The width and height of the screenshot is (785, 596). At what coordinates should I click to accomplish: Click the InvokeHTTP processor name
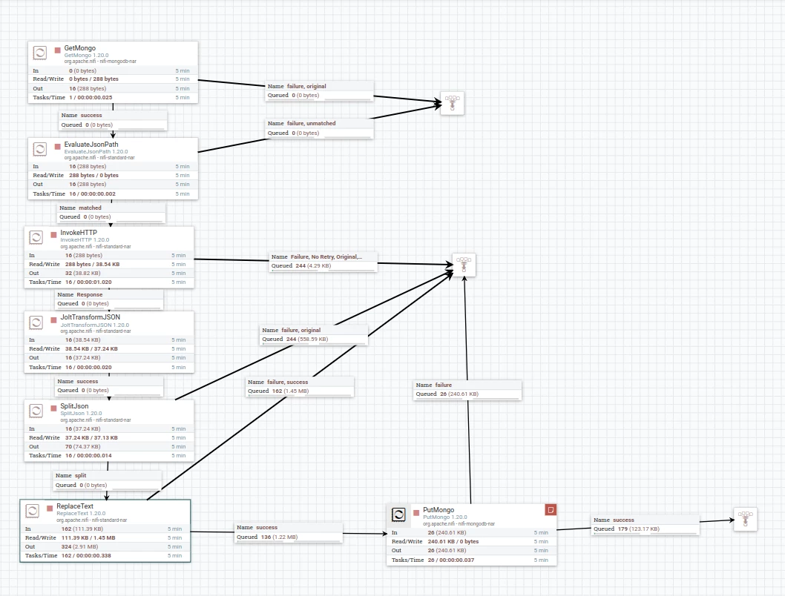[x=79, y=233]
